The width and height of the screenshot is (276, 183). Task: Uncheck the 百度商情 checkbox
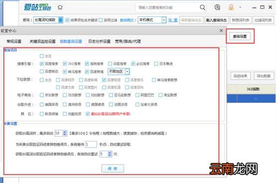click(x=87, y=71)
